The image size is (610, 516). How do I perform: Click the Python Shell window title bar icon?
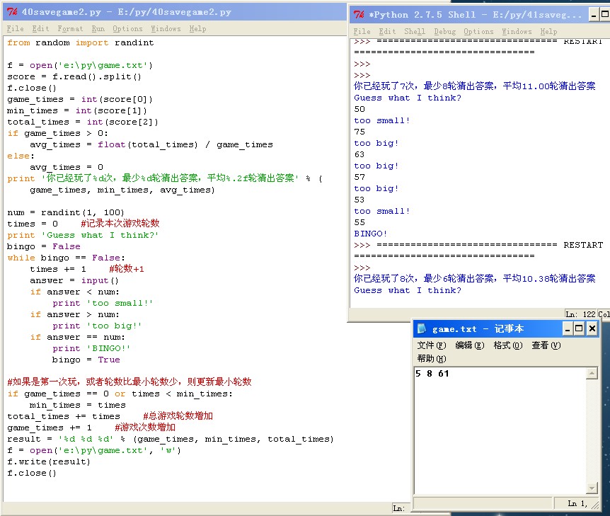point(359,14)
